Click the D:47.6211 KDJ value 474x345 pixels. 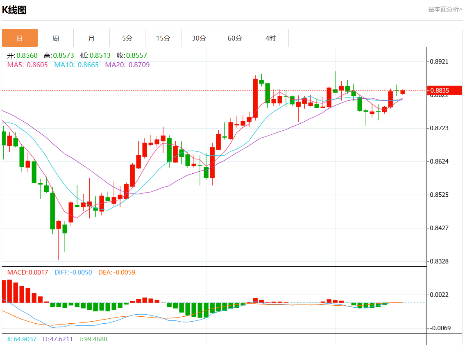tap(58, 339)
